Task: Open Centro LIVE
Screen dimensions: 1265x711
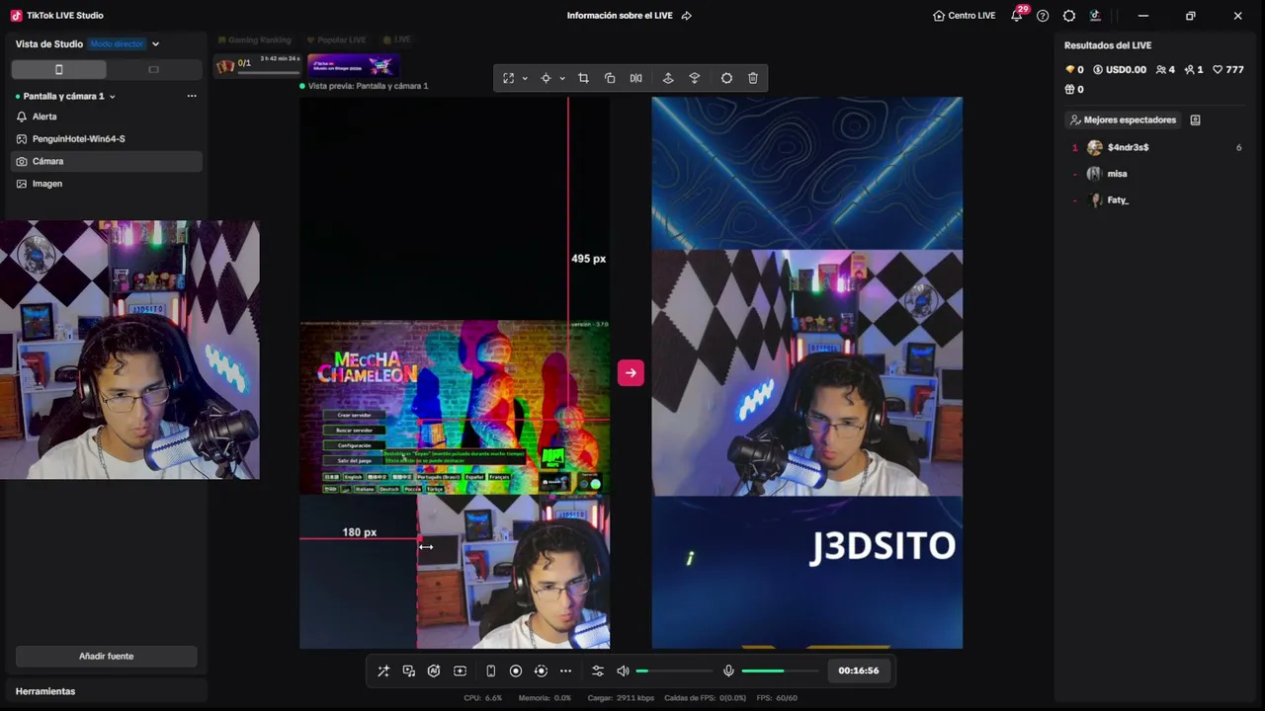Action: point(965,16)
